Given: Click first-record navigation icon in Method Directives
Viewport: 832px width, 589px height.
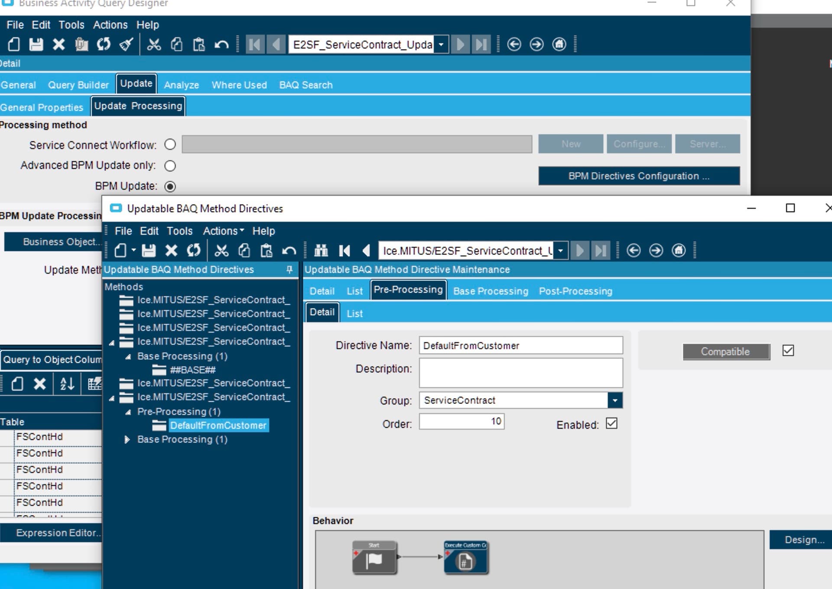Looking at the screenshot, I should 344,251.
